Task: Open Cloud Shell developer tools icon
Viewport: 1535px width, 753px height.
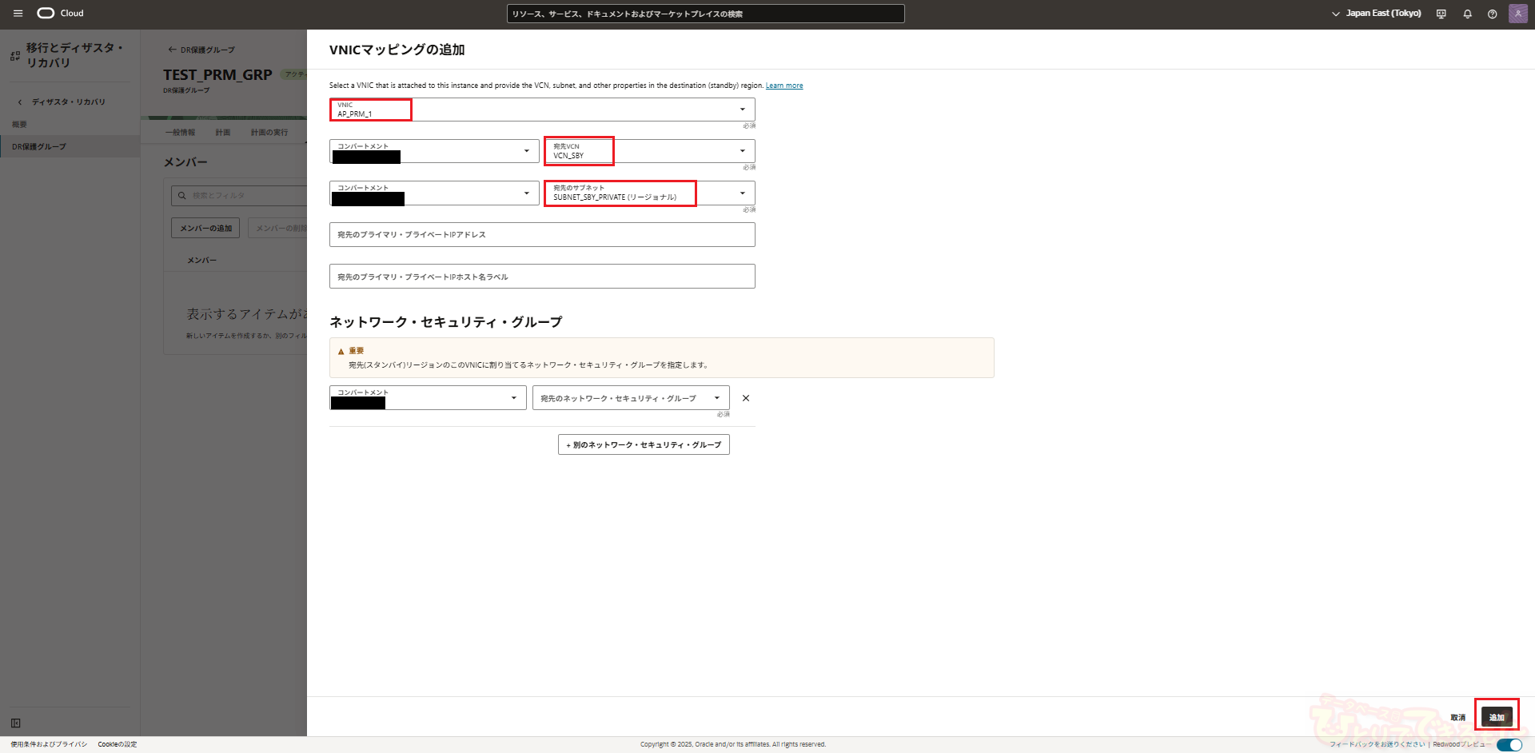Action: pos(1441,14)
